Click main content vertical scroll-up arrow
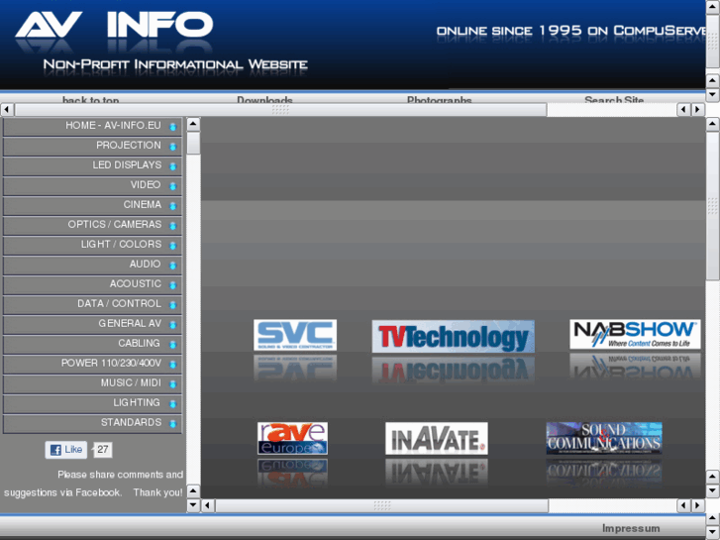720x540 pixels. coord(712,124)
